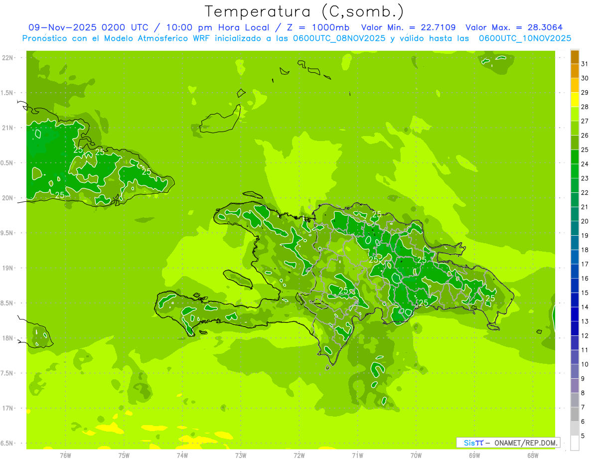The height and width of the screenshot is (462, 598).
Task: Click the legend value 14
Action: (x=585, y=307)
